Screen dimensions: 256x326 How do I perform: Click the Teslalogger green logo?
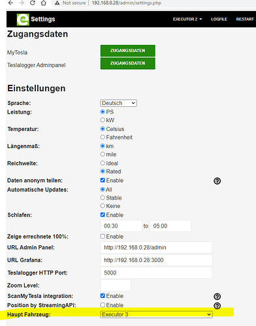[x=23, y=20]
